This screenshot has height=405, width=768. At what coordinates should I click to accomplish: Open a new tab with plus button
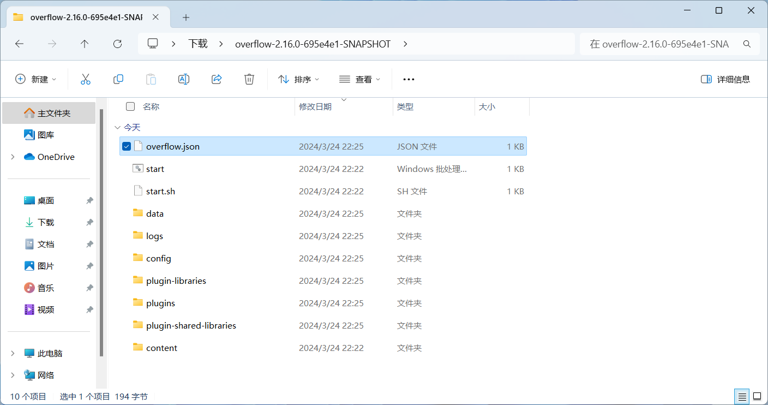(186, 17)
